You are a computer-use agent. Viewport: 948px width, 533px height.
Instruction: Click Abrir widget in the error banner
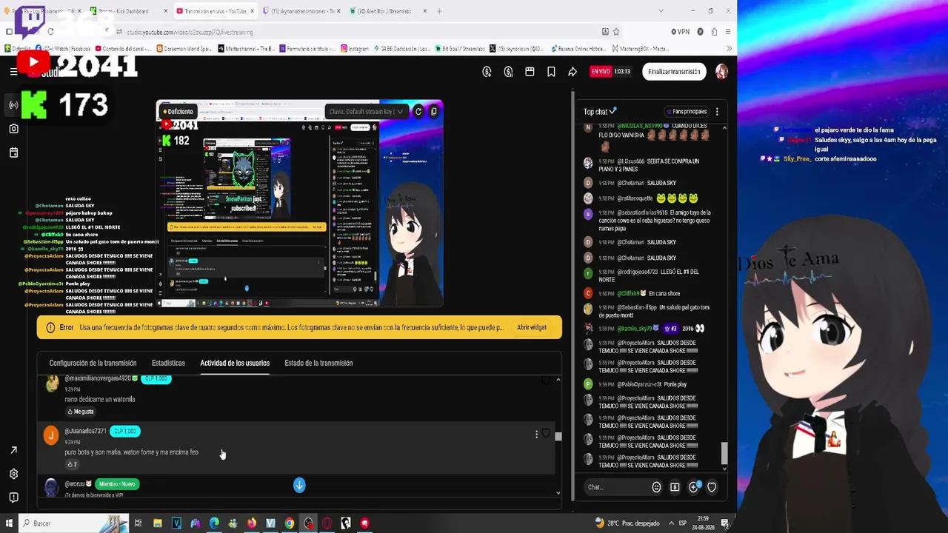[x=532, y=327]
